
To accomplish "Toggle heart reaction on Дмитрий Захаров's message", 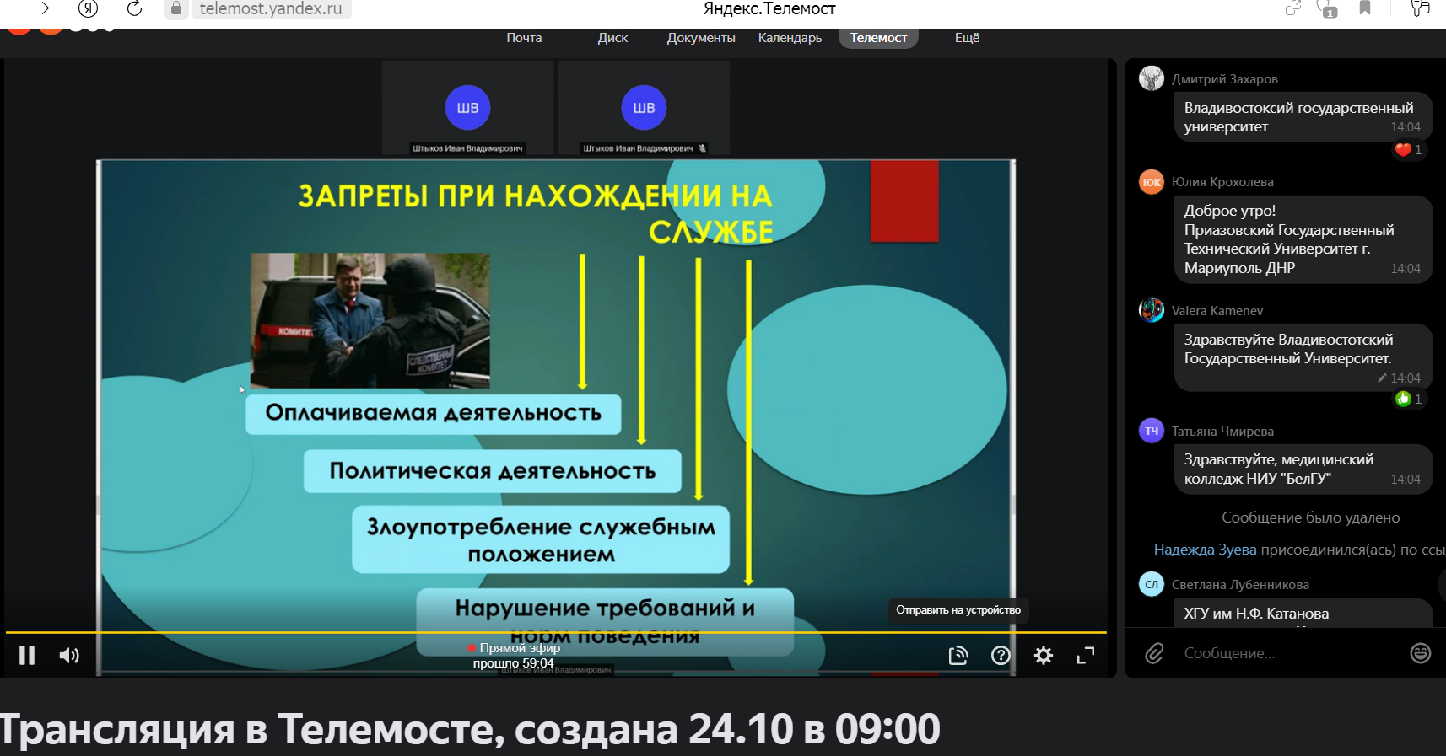I will [x=1408, y=149].
